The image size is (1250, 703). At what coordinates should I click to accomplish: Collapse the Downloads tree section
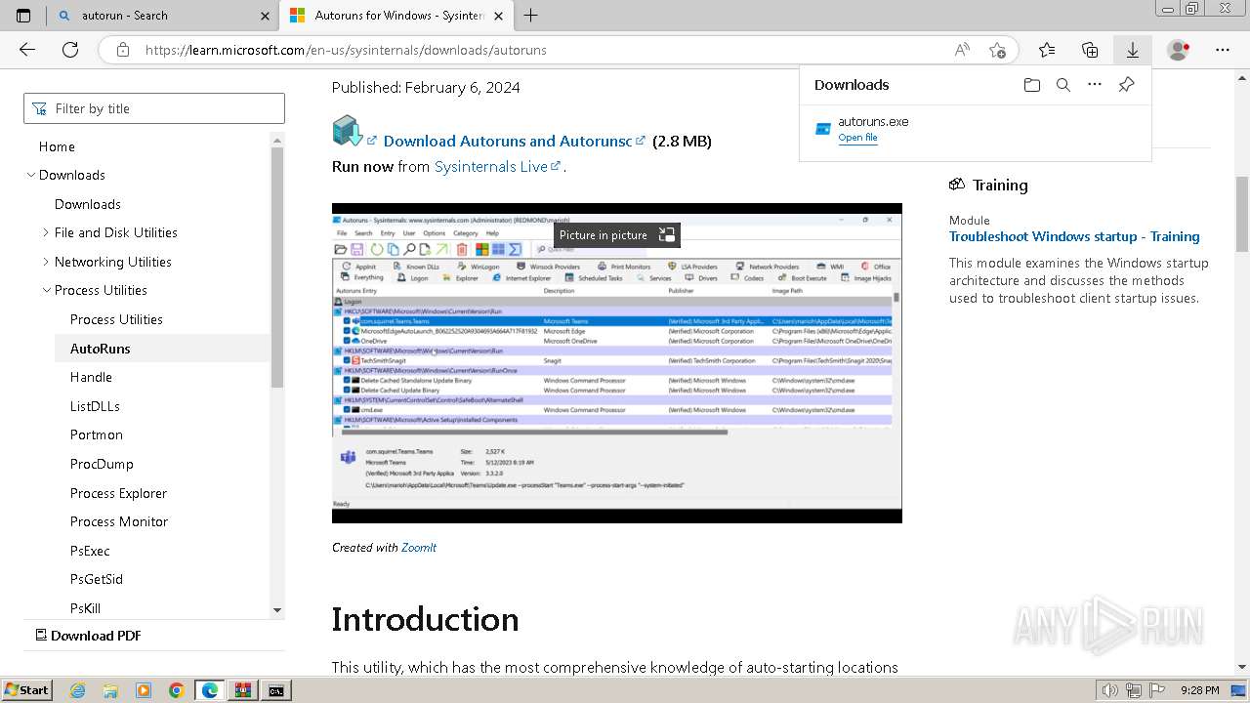30,175
